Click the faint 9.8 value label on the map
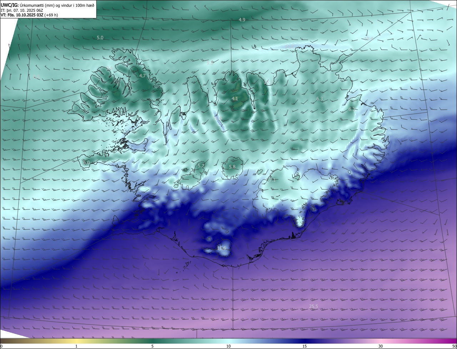 pyautogui.click(x=210, y=63)
